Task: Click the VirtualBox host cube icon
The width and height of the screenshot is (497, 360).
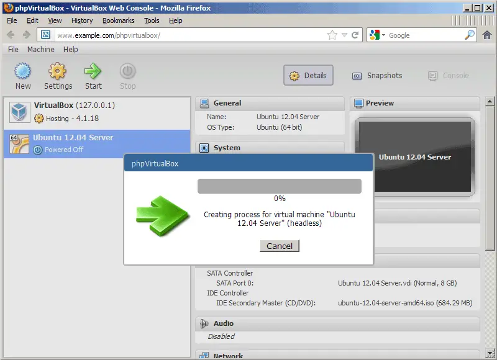Action: pos(19,112)
